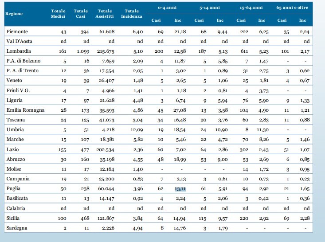
Task: Click the 0-4 anni age group header
Action: click(167, 8)
